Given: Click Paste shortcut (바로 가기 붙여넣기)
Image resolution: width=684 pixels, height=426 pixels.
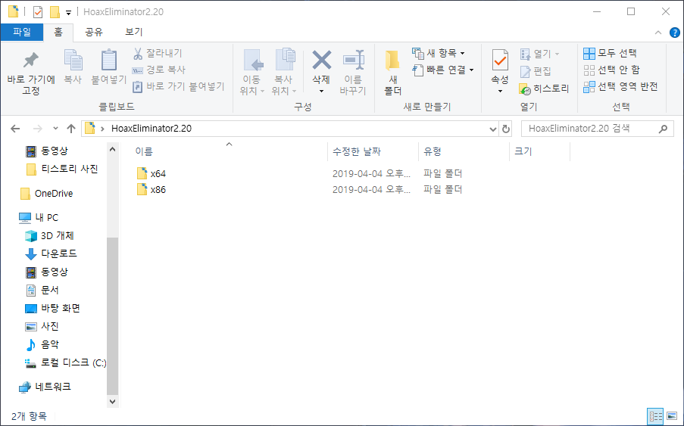Looking at the screenshot, I should (x=179, y=87).
